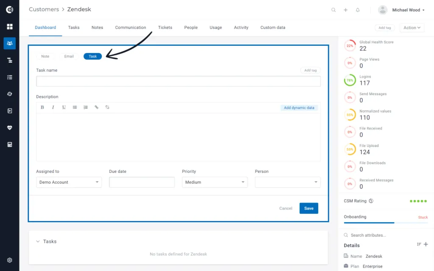
Task: Remove link using unlink icon
Action: point(107,107)
